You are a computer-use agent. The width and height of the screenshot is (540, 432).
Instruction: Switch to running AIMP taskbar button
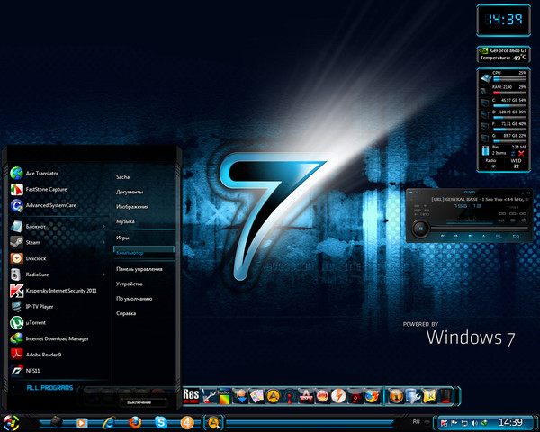click(213, 423)
